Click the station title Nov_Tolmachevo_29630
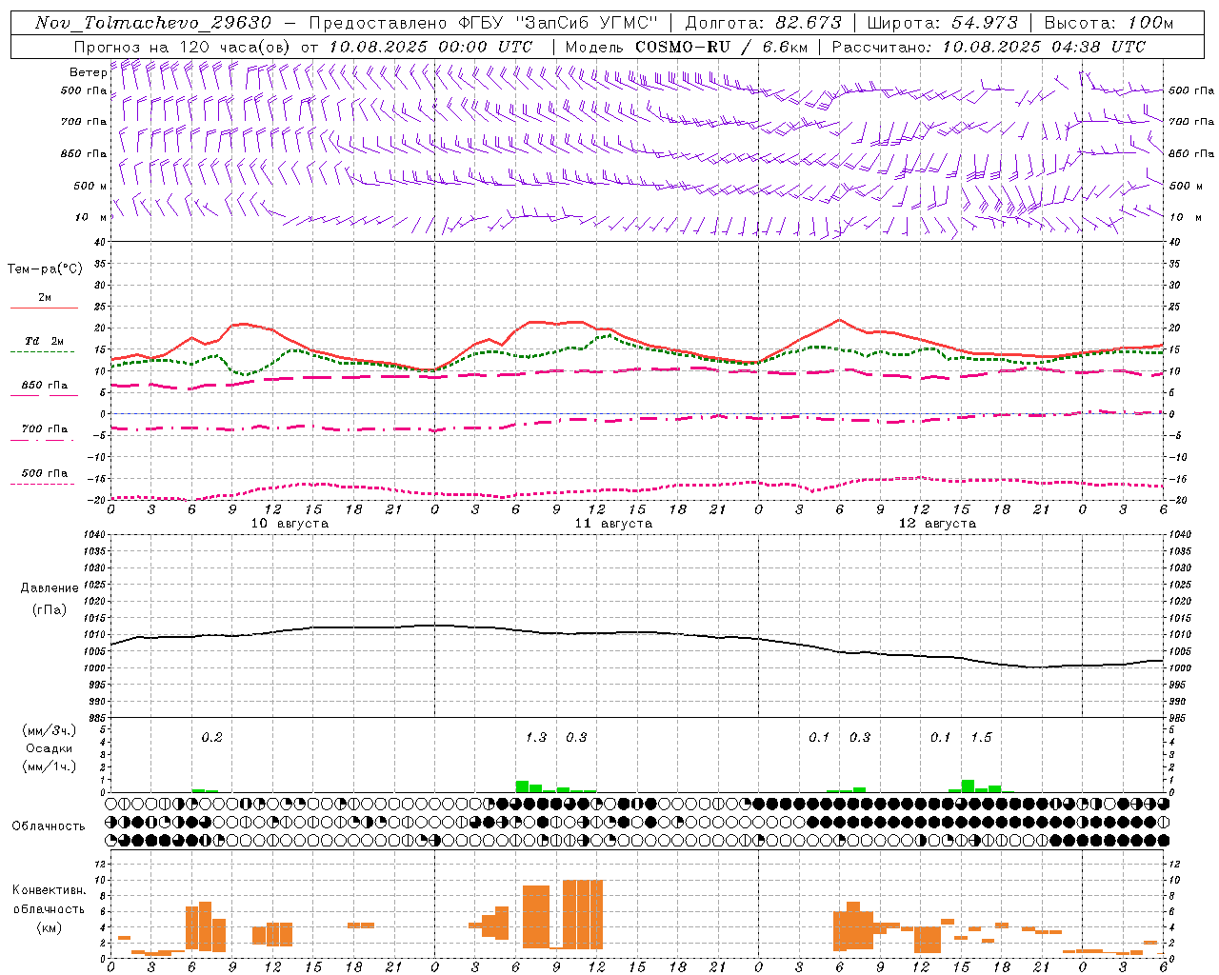Viewport: 1219px width, 975px height. [153, 23]
